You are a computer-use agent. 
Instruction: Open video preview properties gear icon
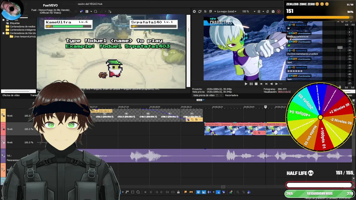[194, 11]
